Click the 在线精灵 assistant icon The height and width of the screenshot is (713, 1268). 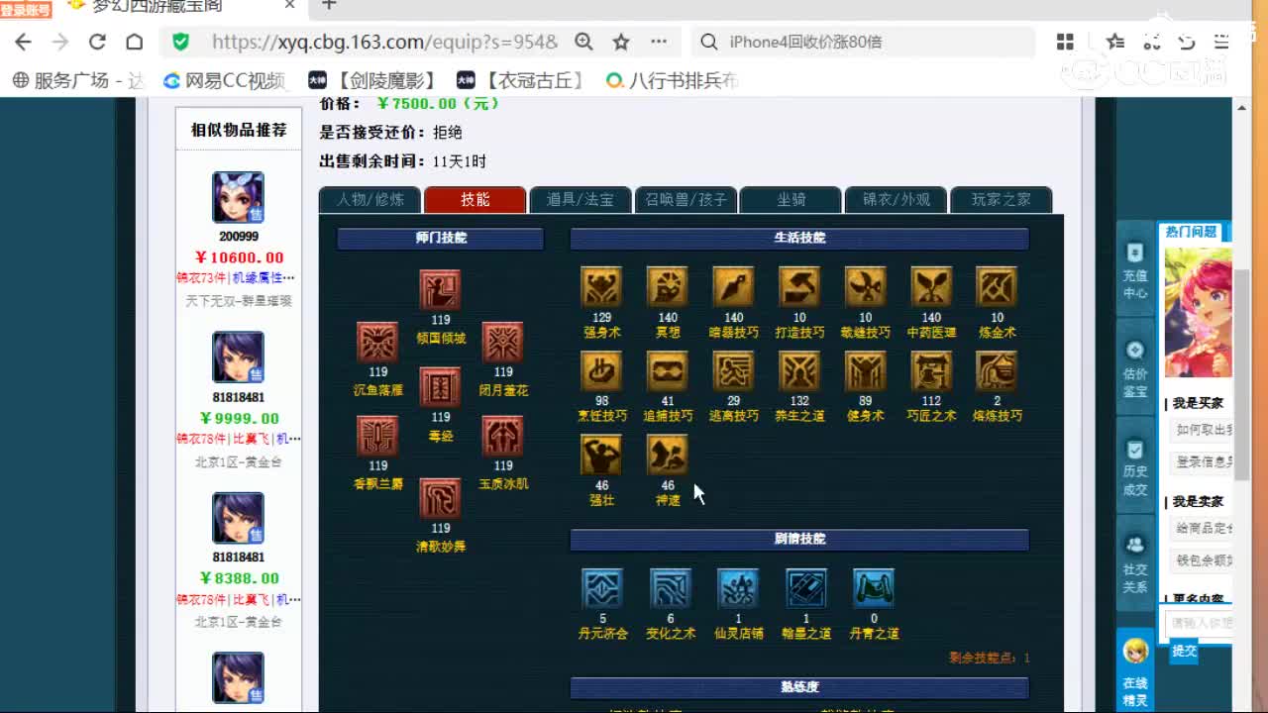tap(1134, 654)
